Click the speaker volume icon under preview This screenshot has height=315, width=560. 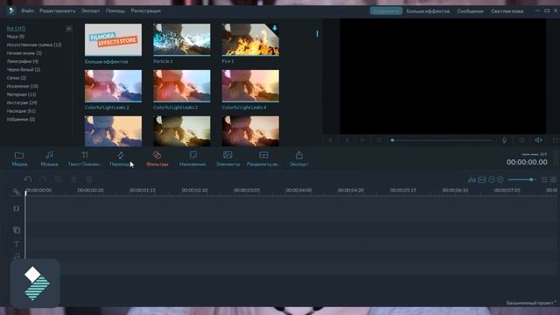(538, 140)
